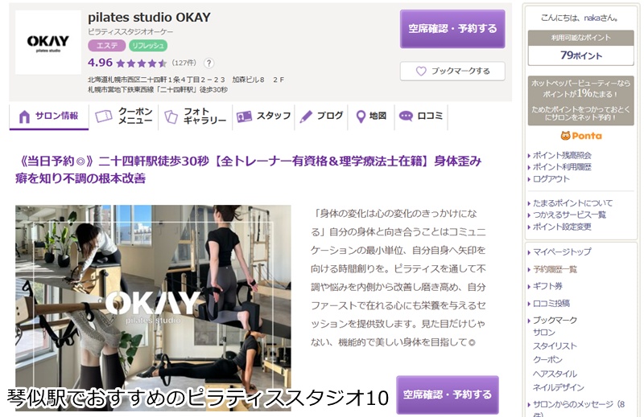Image resolution: width=644 pixels, height=417 pixels.
Task: Open ギフト券 link
Action: (x=547, y=286)
